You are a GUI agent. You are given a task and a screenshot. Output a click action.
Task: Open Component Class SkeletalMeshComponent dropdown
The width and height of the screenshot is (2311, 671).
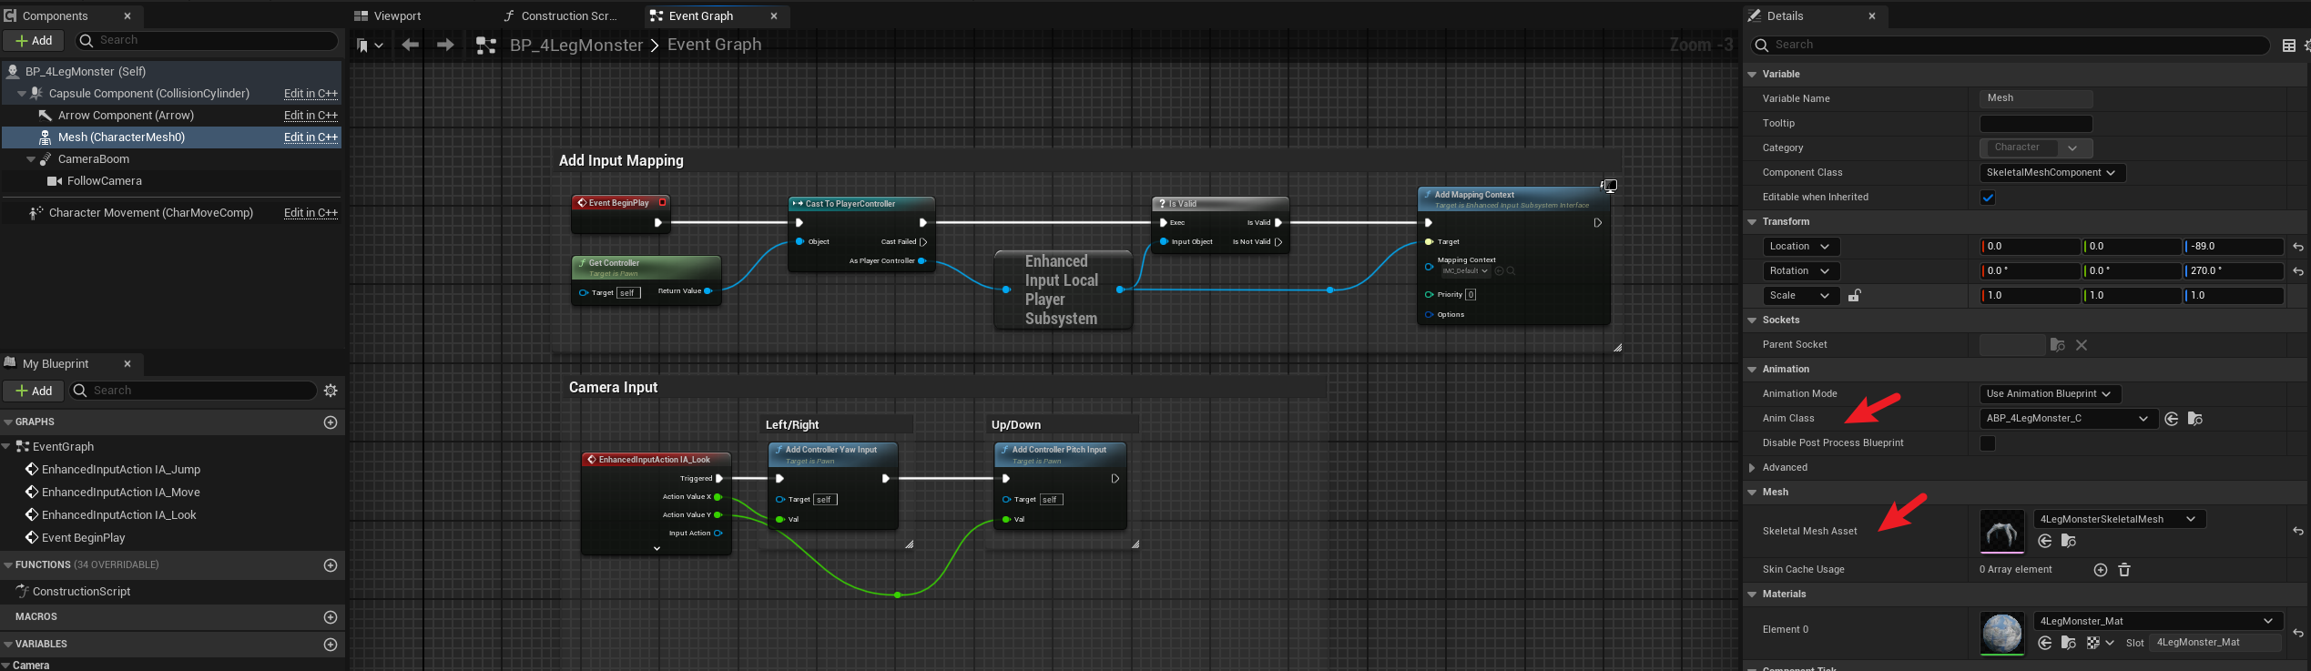(2051, 173)
